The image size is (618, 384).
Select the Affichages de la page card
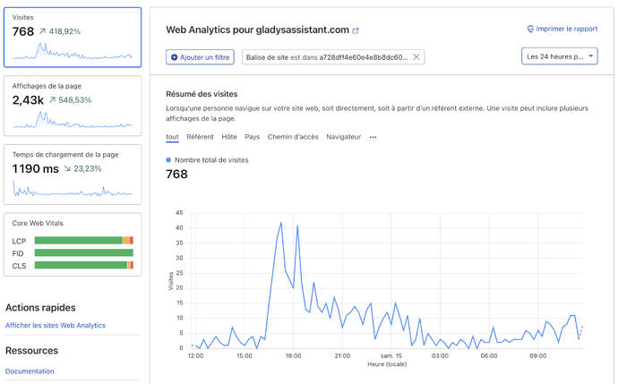tap(73, 106)
